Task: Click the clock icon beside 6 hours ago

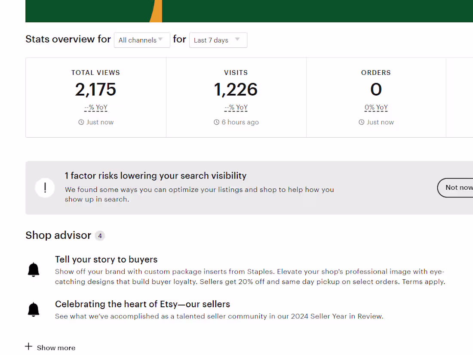Action: 217,122
